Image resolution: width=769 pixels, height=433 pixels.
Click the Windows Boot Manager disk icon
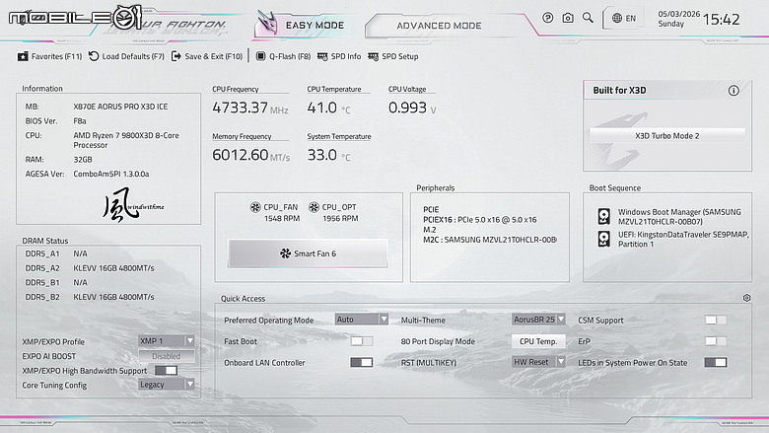tap(603, 216)
